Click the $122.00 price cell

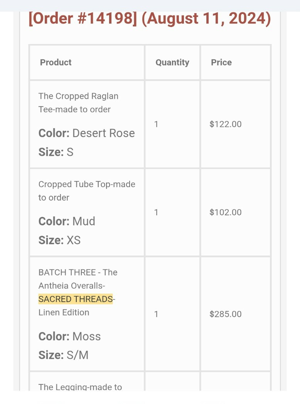[226, 124]
